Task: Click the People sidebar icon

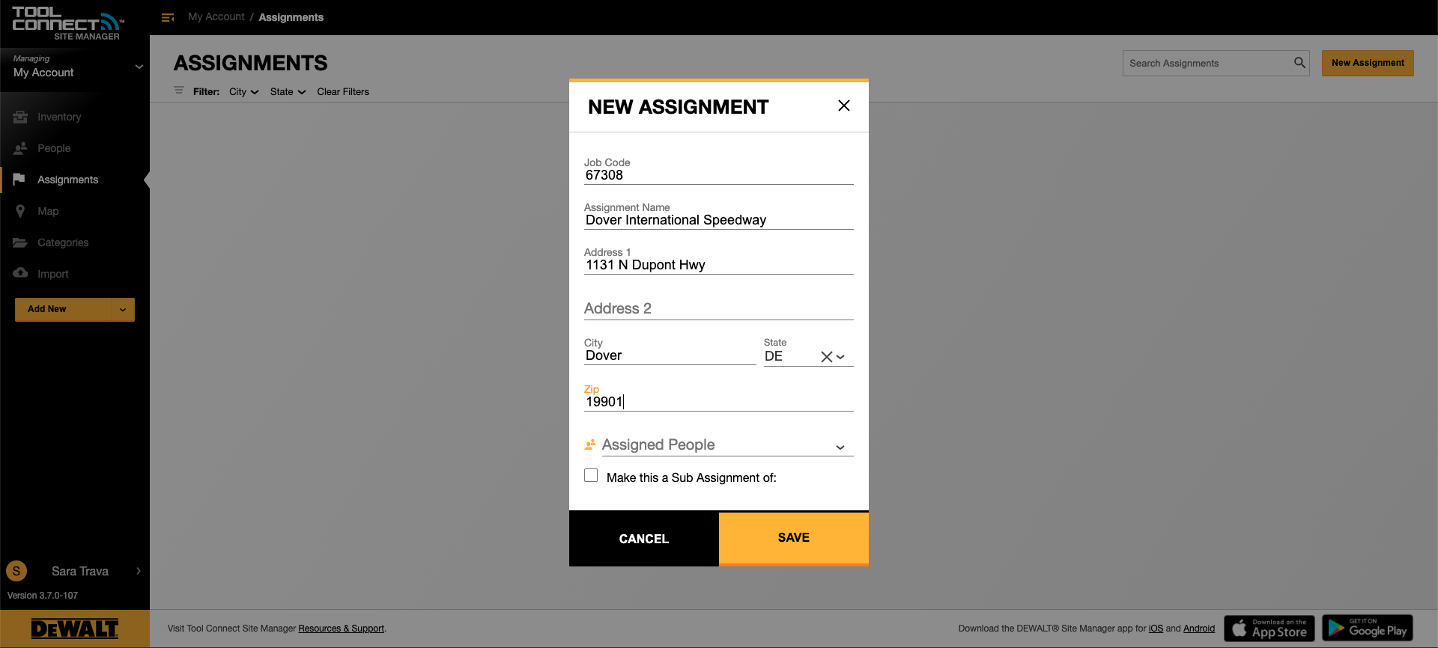Action: tap(20, 148)
